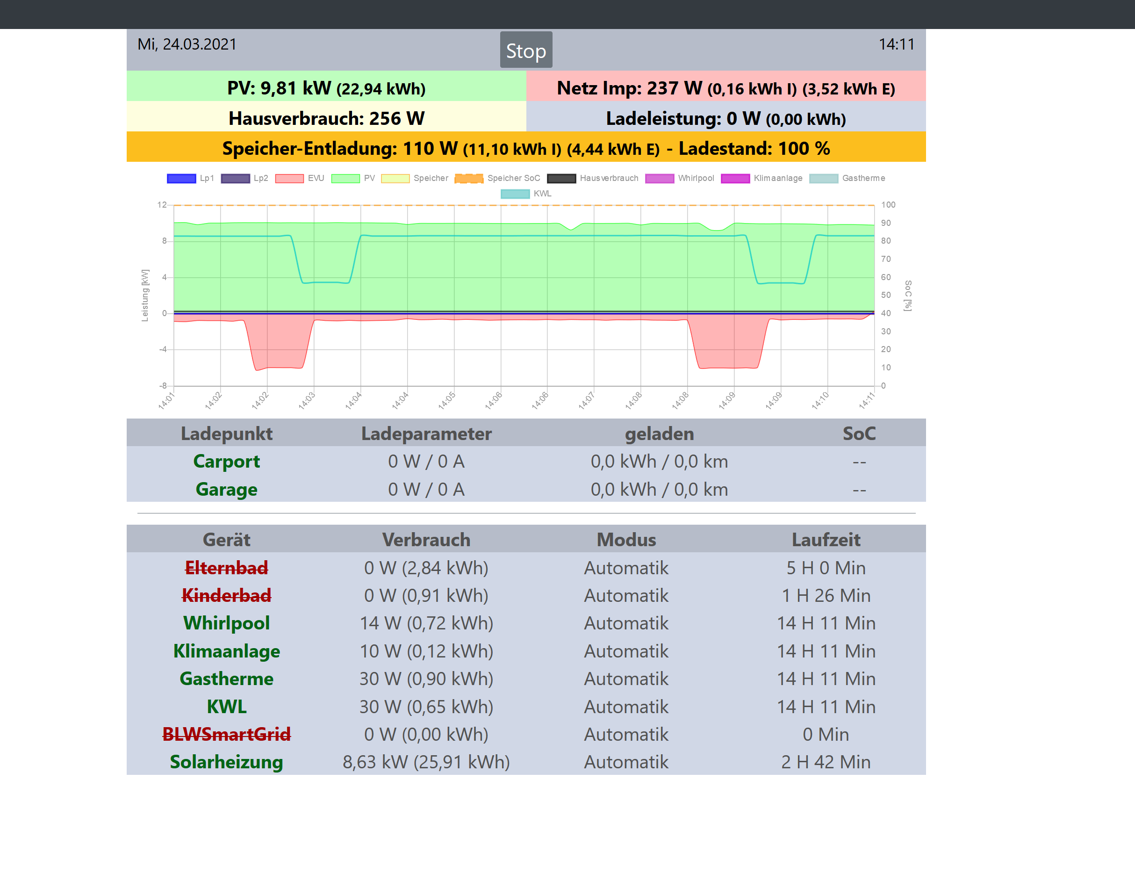
Task: Click the Kinderbad device name
Action: [x=226, y=596]
